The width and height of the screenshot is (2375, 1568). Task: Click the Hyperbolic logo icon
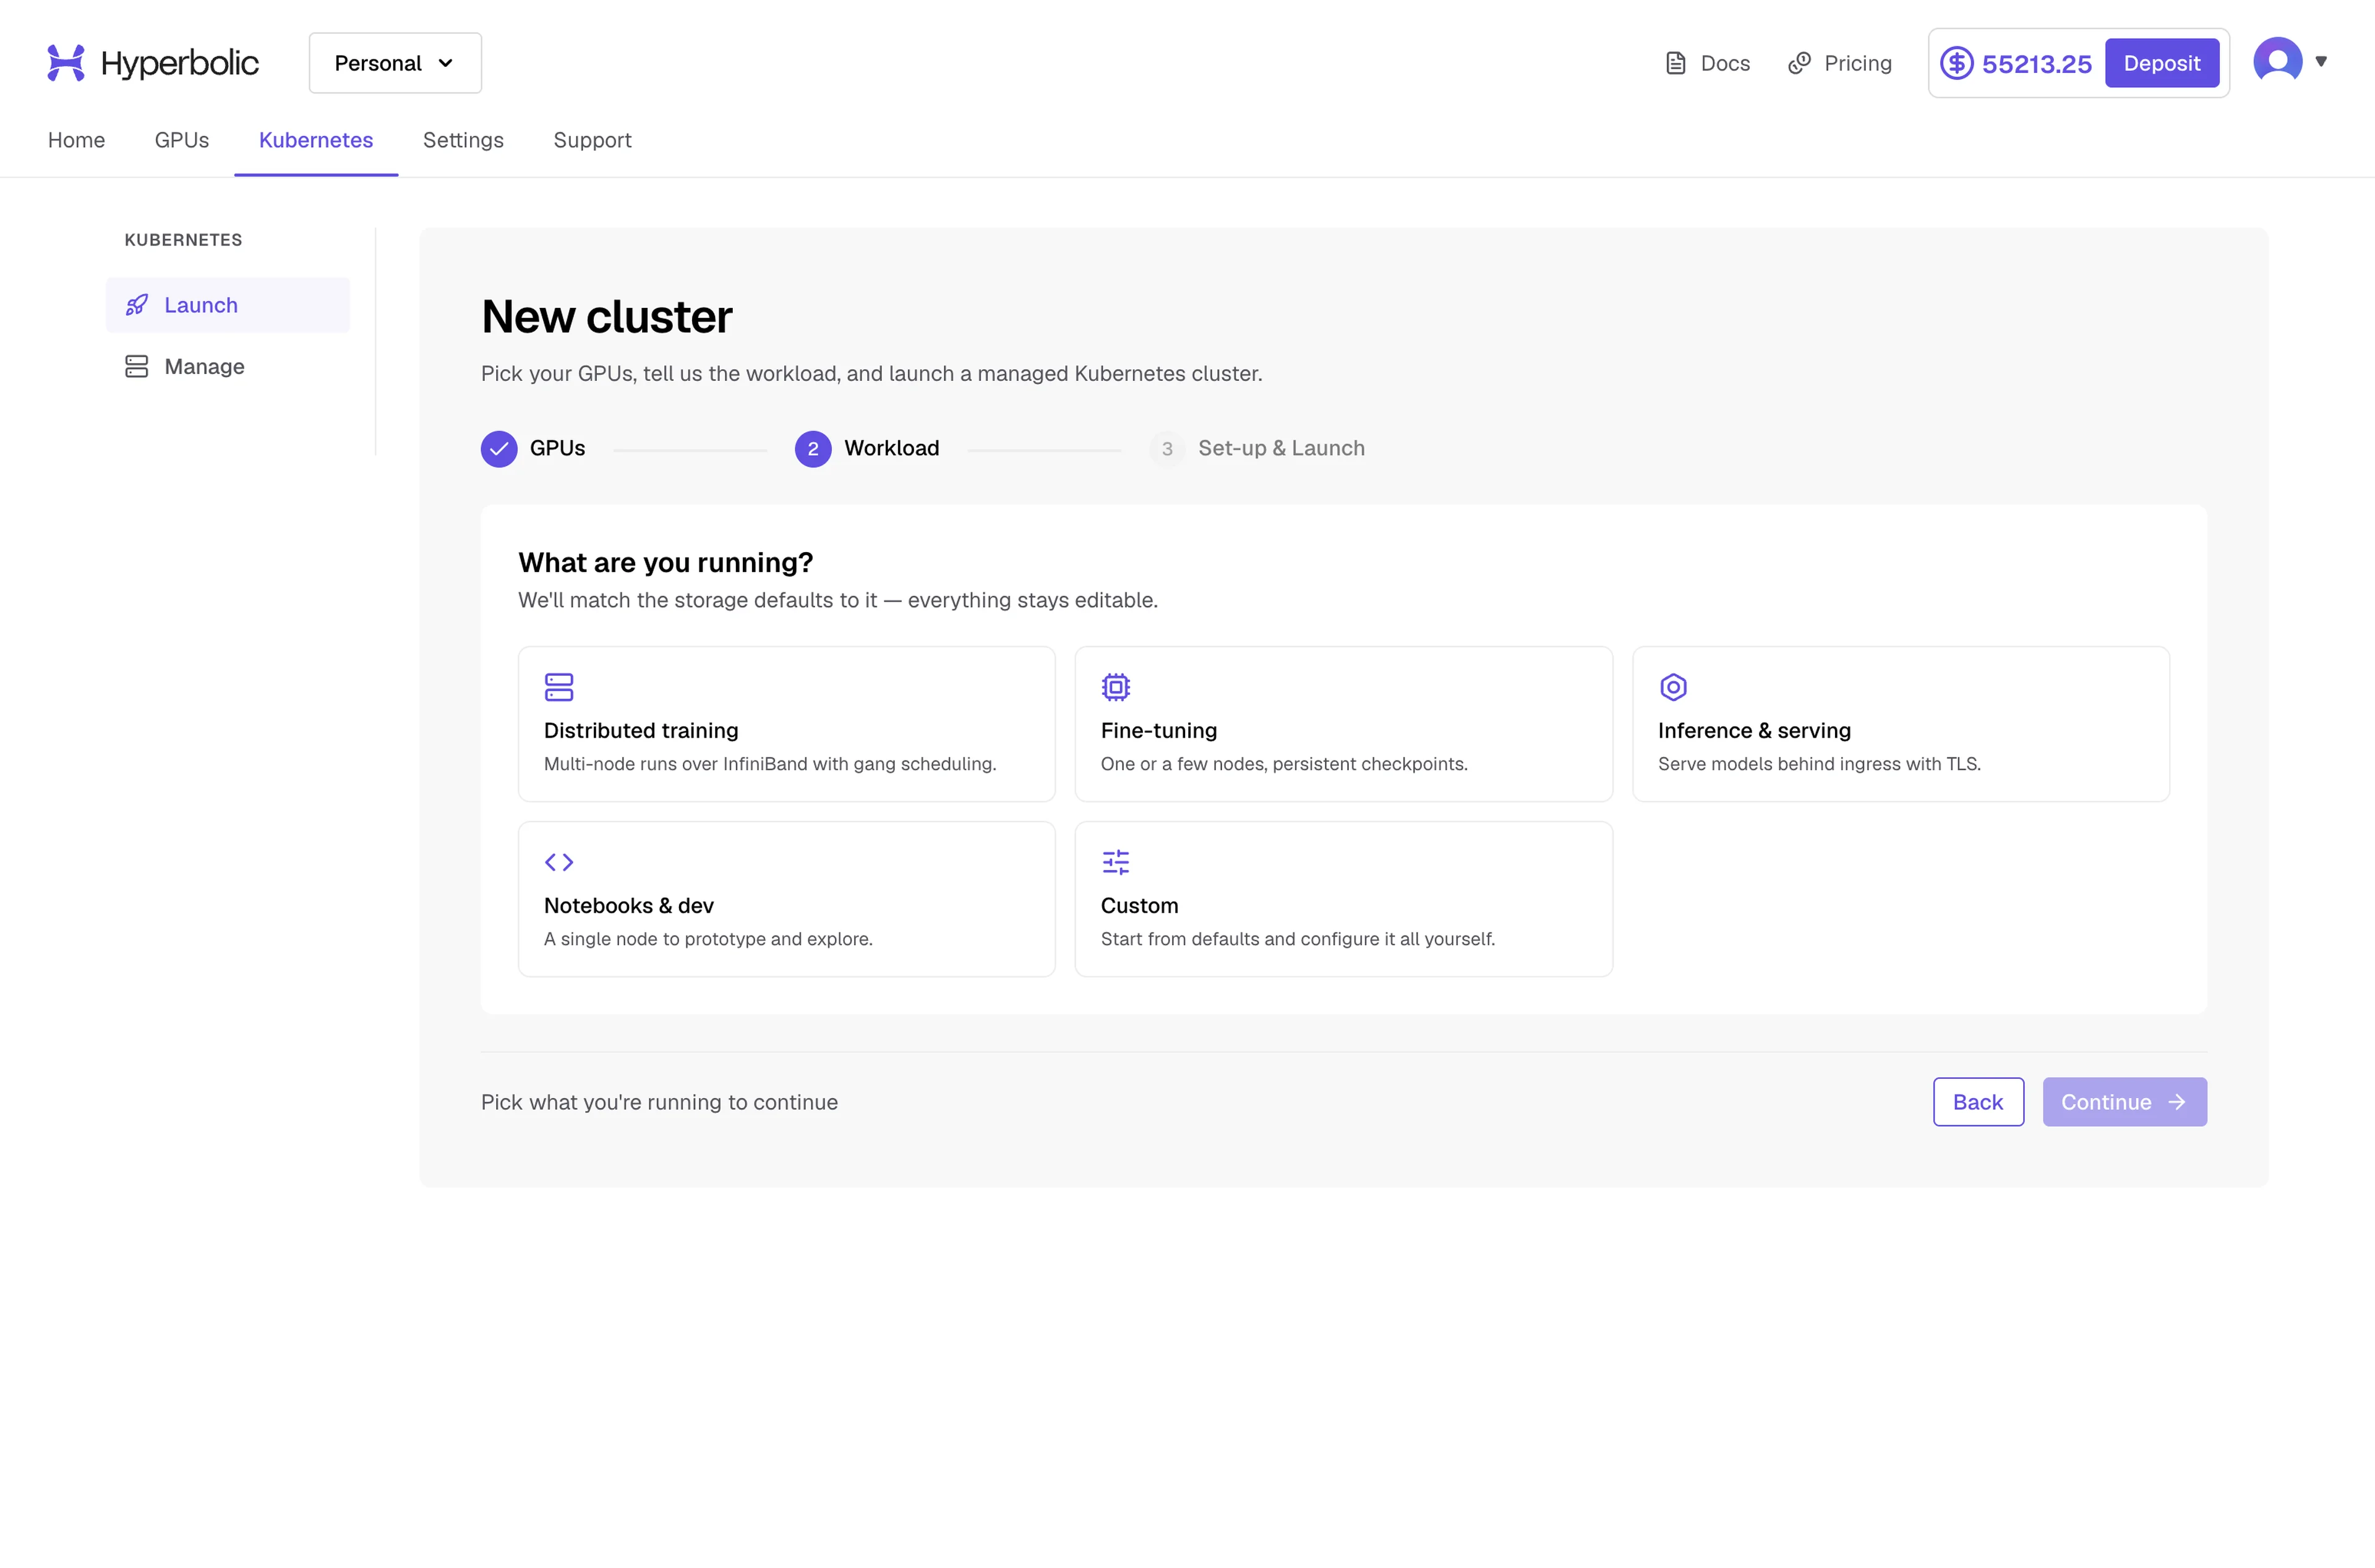pyautogui.click(x=66, y=63)
